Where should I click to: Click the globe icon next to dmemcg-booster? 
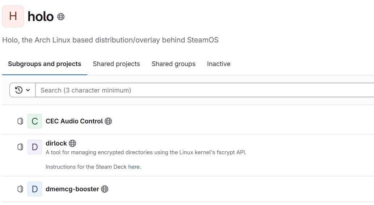[105, 189]
